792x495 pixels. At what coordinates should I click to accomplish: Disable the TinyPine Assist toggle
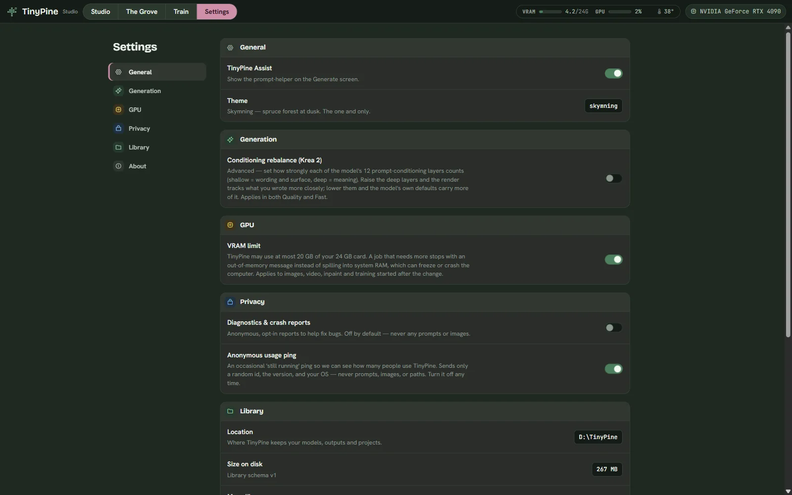tap(613, 73)
